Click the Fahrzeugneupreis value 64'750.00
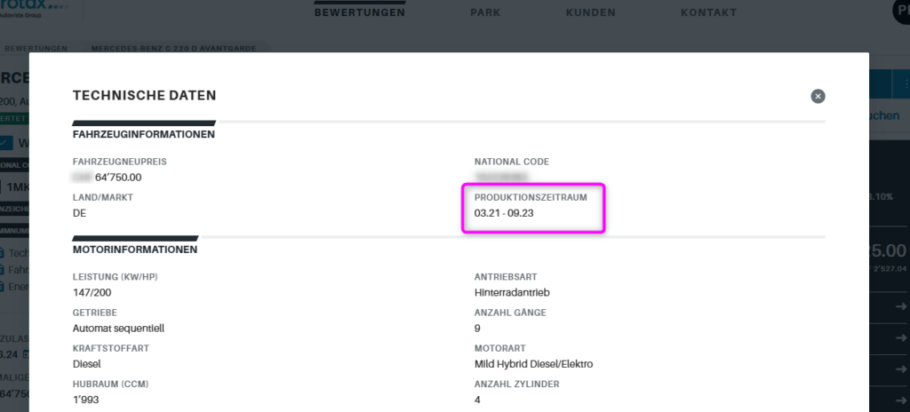Viewport: 910px width, 412px height. point(118,177)
